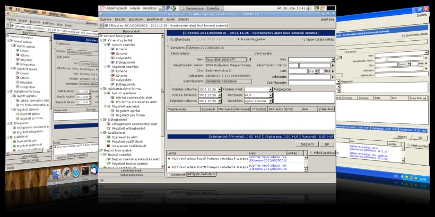Center window: open Kiállítás dátuma date dropdown
The width and height of the screenshot is (435, 217).
point(220,89)
